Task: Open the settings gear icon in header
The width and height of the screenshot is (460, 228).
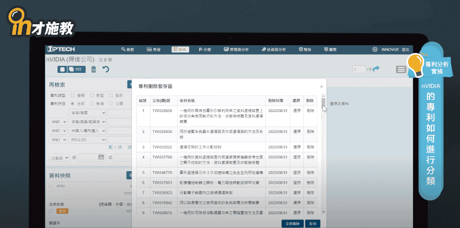Action: tap(375, 50)
